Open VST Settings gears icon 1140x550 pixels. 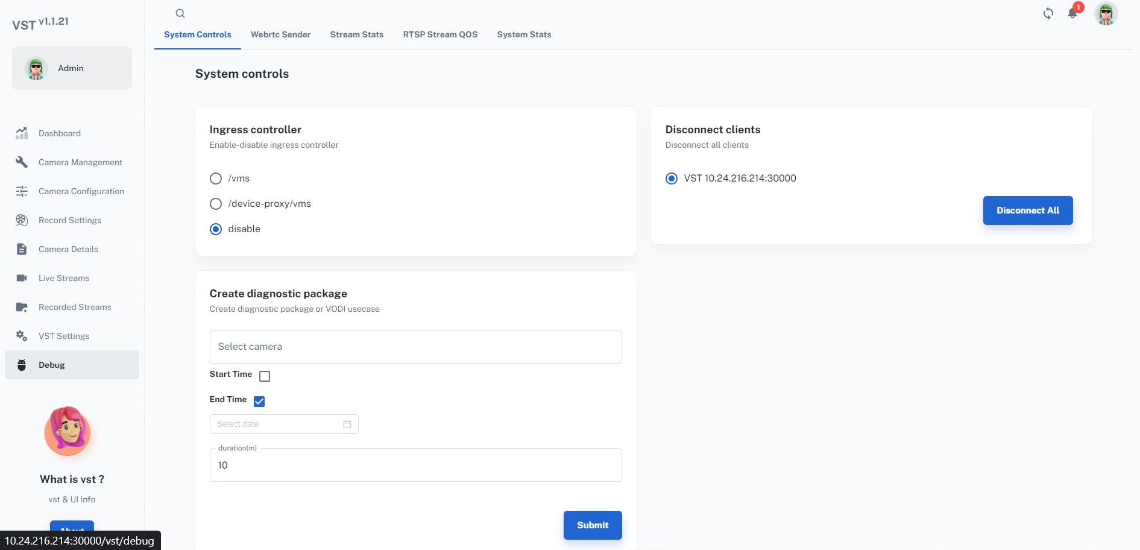(22, 336)
